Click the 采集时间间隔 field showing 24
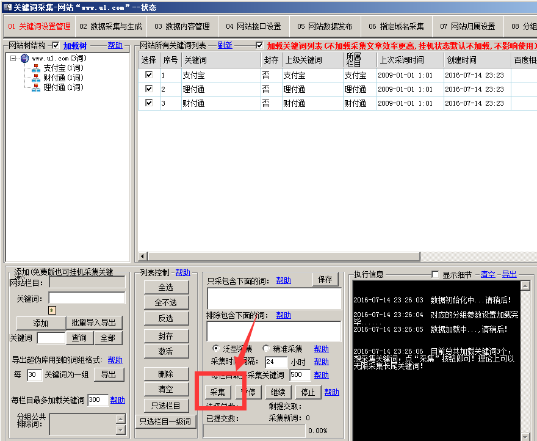The width and height of the screenshot is (537, 441). [x=276, y=362]
